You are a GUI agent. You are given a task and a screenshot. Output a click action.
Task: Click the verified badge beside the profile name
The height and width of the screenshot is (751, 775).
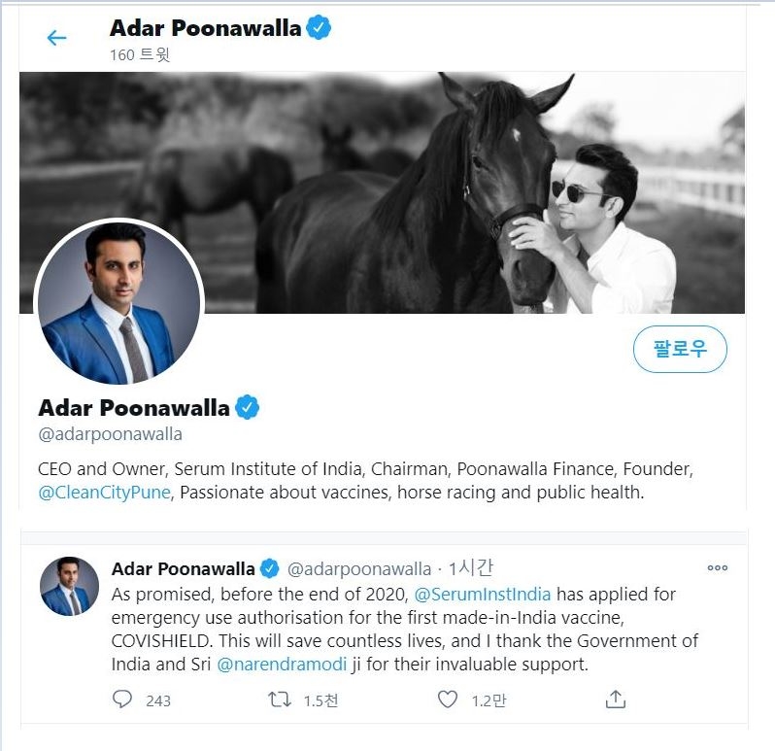[x=248, y=407]
